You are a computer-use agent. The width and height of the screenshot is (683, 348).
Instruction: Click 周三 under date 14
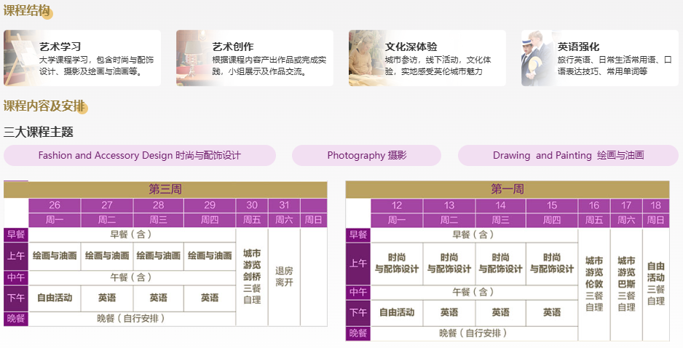click(500, 220)
